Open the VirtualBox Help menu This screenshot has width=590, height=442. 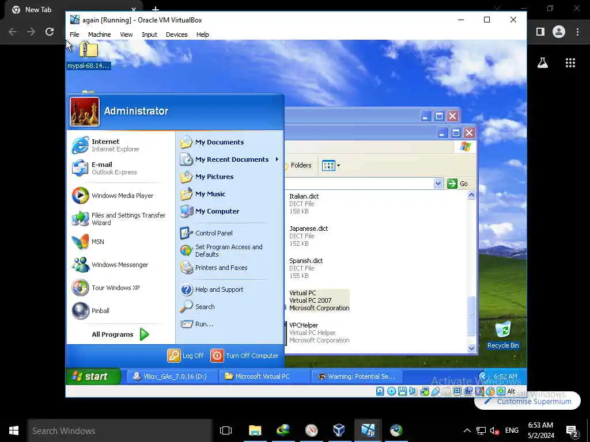[202, 35]
